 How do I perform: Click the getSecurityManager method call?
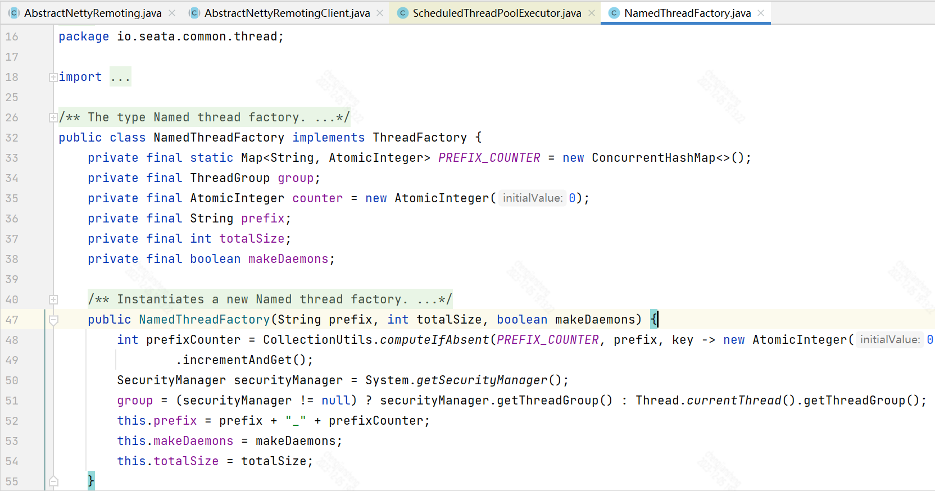point(482,380)
